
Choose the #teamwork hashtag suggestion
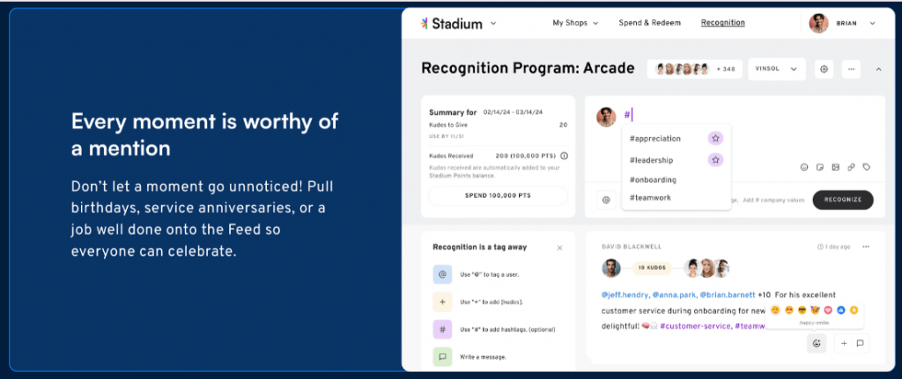click(650, 198)
